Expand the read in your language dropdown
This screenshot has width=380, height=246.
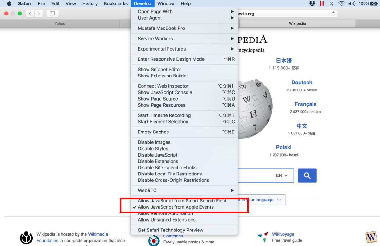261,200
